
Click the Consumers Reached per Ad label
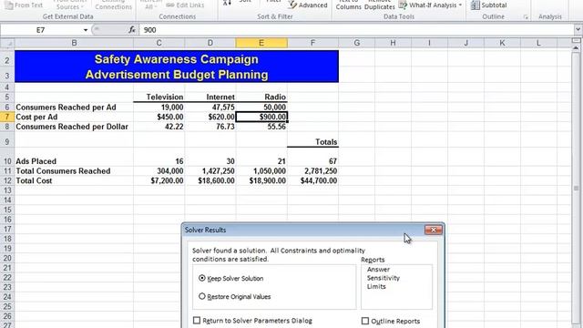(66, 108)
